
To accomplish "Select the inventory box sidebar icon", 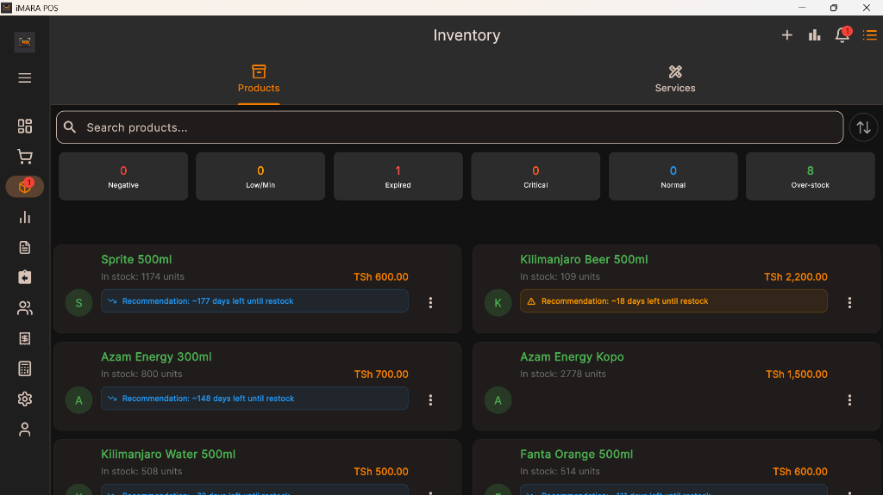I will (x=24, y=186).
